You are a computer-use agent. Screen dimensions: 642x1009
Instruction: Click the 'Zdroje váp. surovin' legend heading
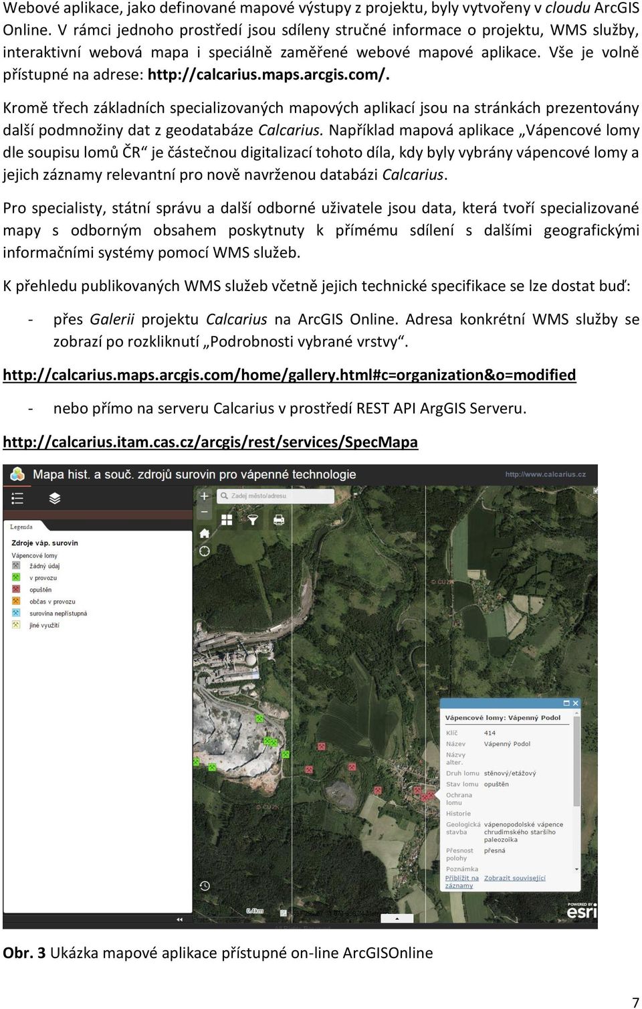tap(45, 543)
